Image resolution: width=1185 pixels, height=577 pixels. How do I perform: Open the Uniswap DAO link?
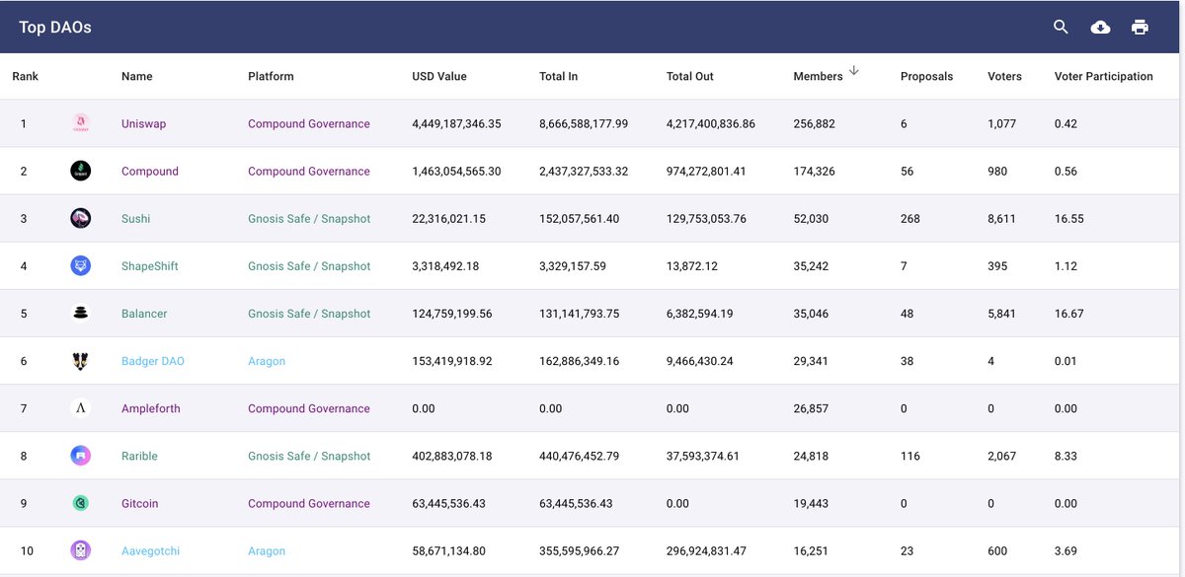(143, 124)
